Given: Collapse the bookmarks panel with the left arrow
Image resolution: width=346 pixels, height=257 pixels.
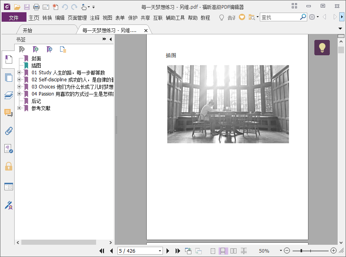Looking at the screenshot, I should click(111, 39).
